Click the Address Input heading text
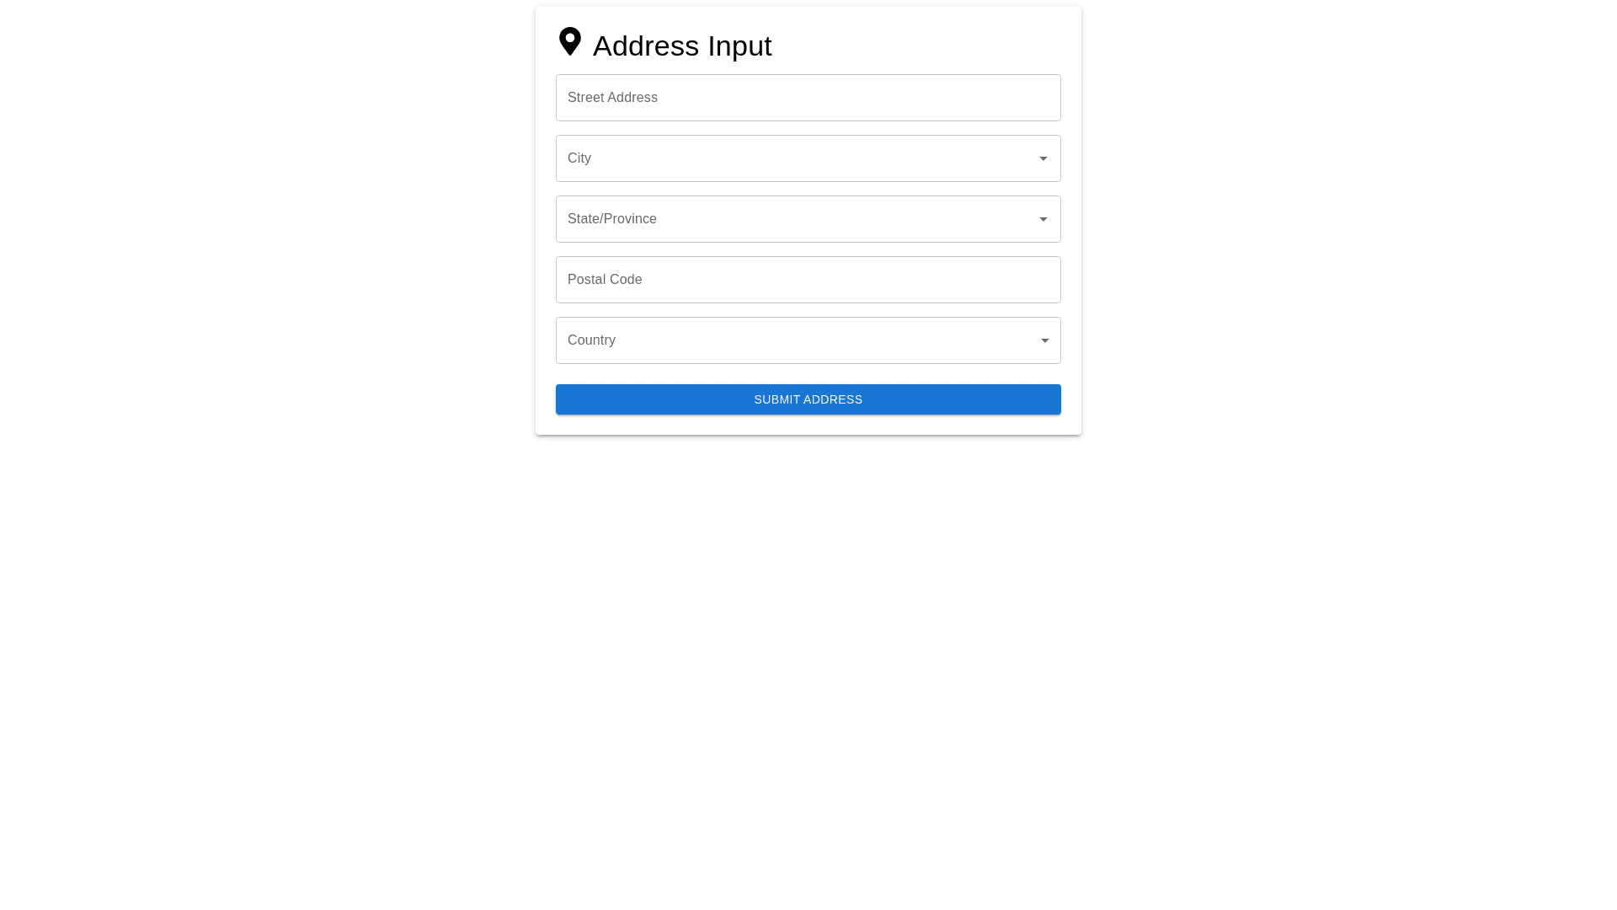The image size is (1617, 910). point(682,46)
